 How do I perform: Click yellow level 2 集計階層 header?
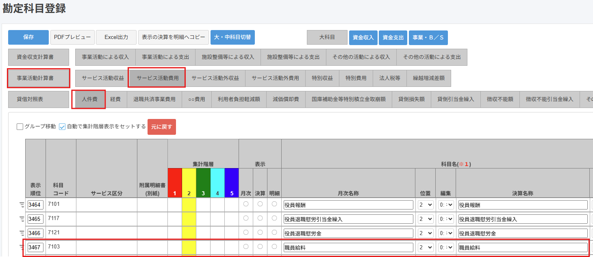tap(189, 183)
